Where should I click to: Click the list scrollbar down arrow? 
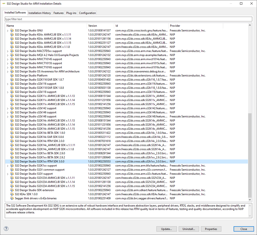[x=250, y=200]
